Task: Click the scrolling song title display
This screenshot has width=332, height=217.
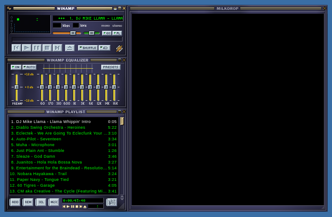Action: tap(88, 18)
